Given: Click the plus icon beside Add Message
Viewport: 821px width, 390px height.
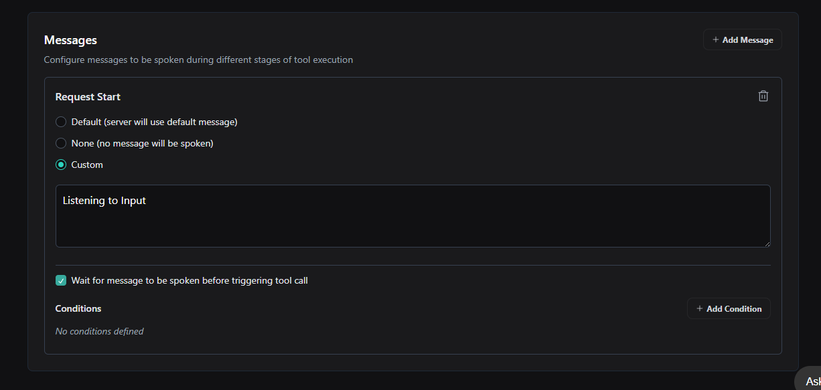Looking at the screenshot, I should coord(716,40).
